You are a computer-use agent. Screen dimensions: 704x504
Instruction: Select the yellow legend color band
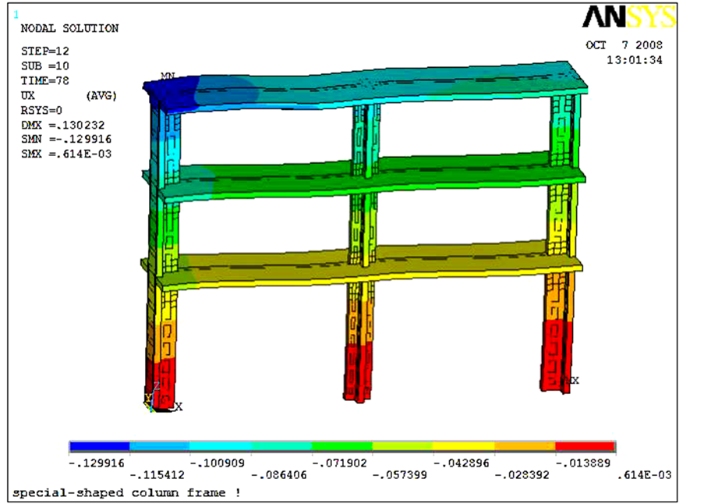click(x=463, y=447)
